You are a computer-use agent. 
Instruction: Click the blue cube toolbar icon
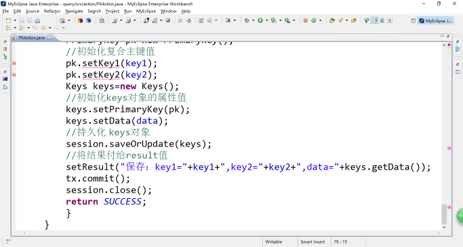89,20
